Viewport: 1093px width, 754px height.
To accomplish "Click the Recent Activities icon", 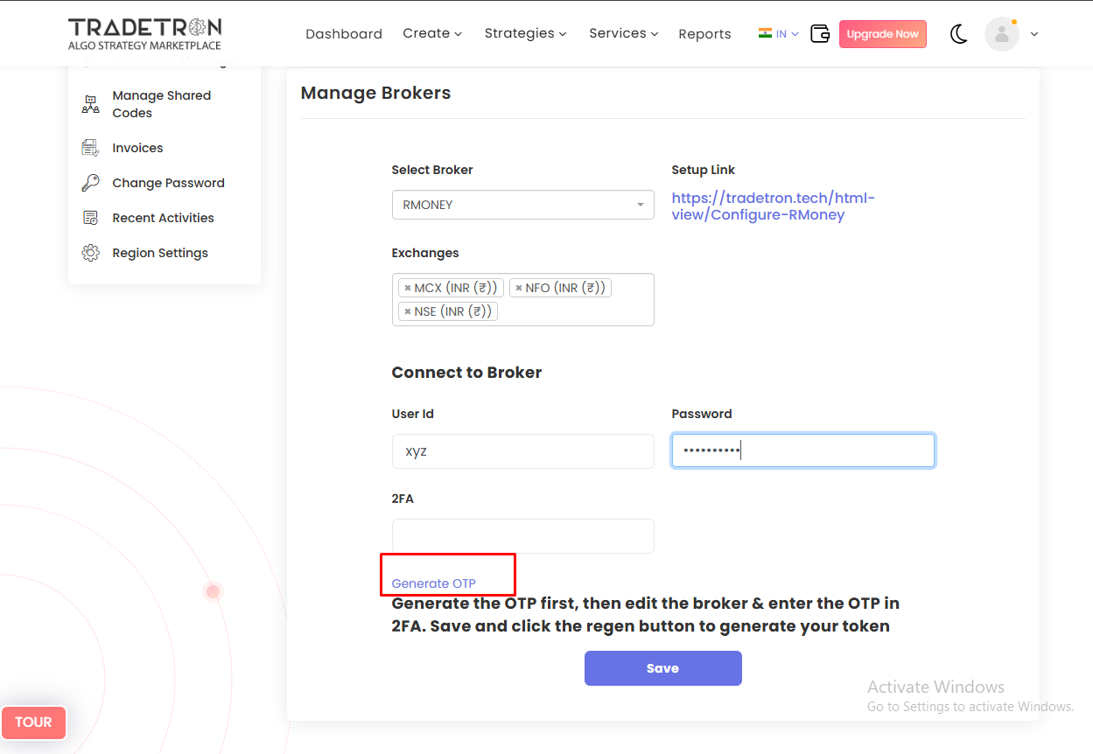I will click(90, 218).
